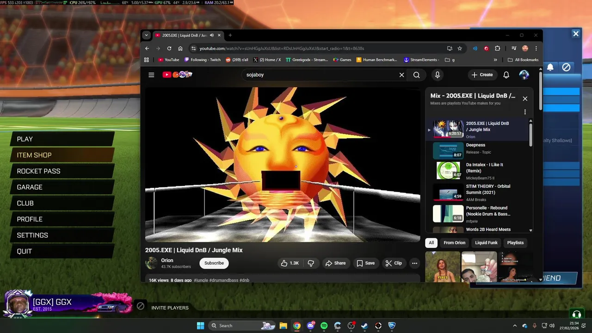592x333 pixels.
Task: Open the 'g' bookmarks folder
Action: pyautogui.click(x=450, y=60)
